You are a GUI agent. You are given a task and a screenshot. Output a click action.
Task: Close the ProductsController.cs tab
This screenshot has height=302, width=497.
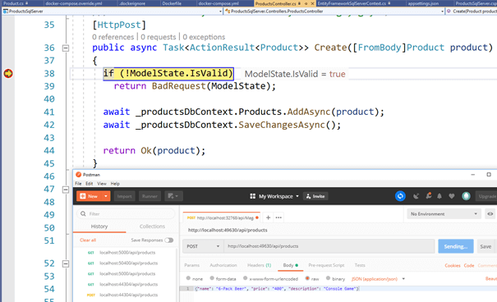coord(312,3)
